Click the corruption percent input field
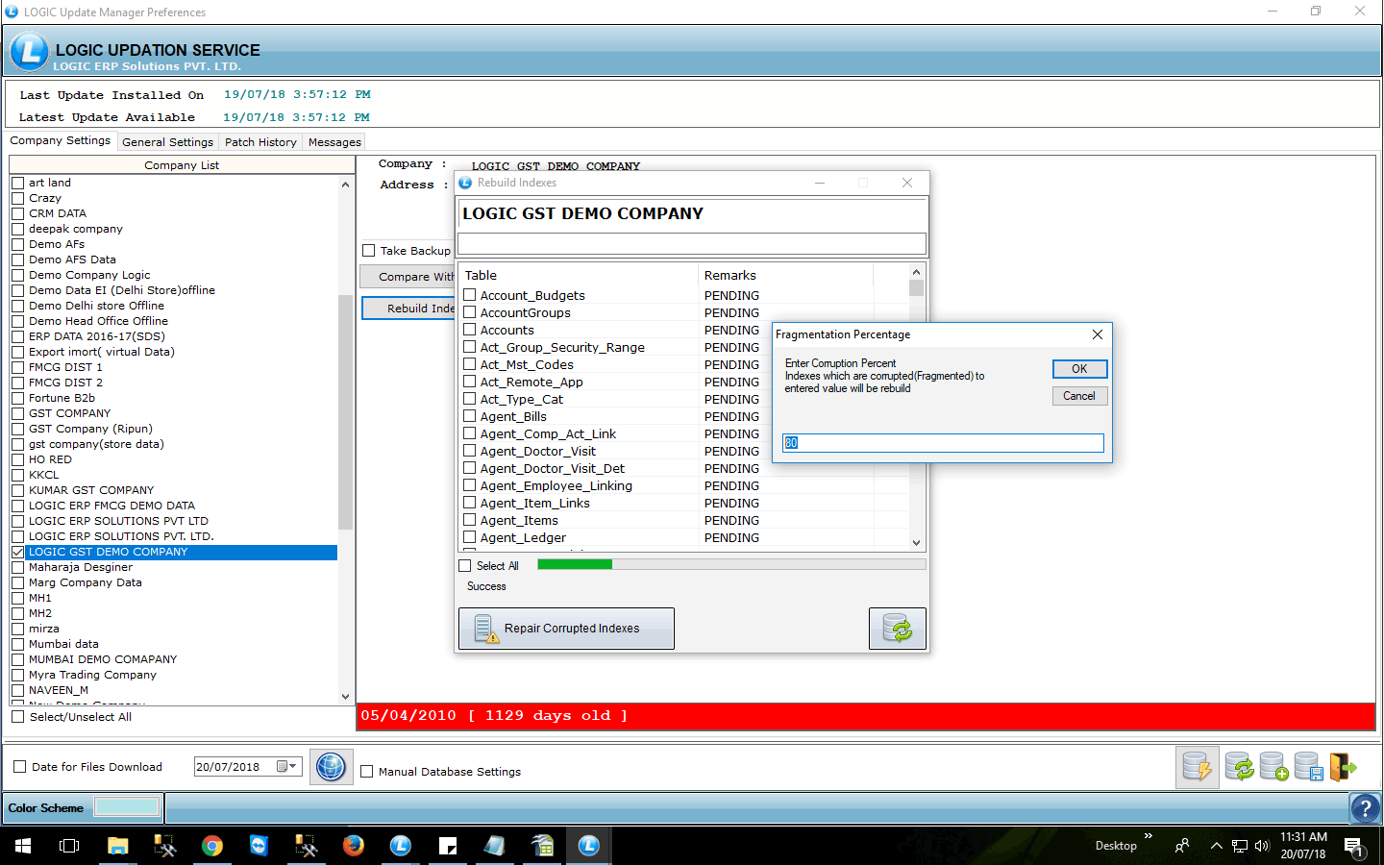 (x=943, y=443)
